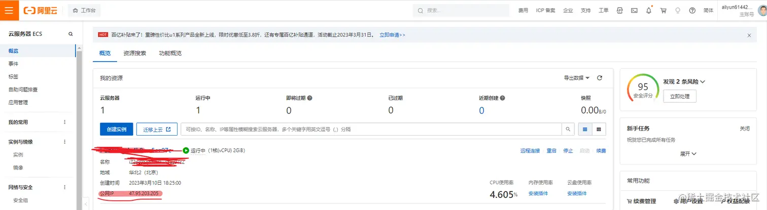Focus the top global search box
The height and width of the screenshot is (210, 767).
(x=461, y=10)
